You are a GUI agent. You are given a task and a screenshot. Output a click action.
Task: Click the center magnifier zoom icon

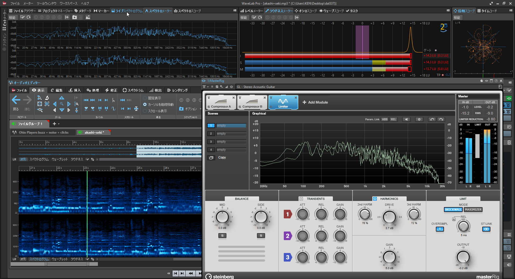coord(62,104)
